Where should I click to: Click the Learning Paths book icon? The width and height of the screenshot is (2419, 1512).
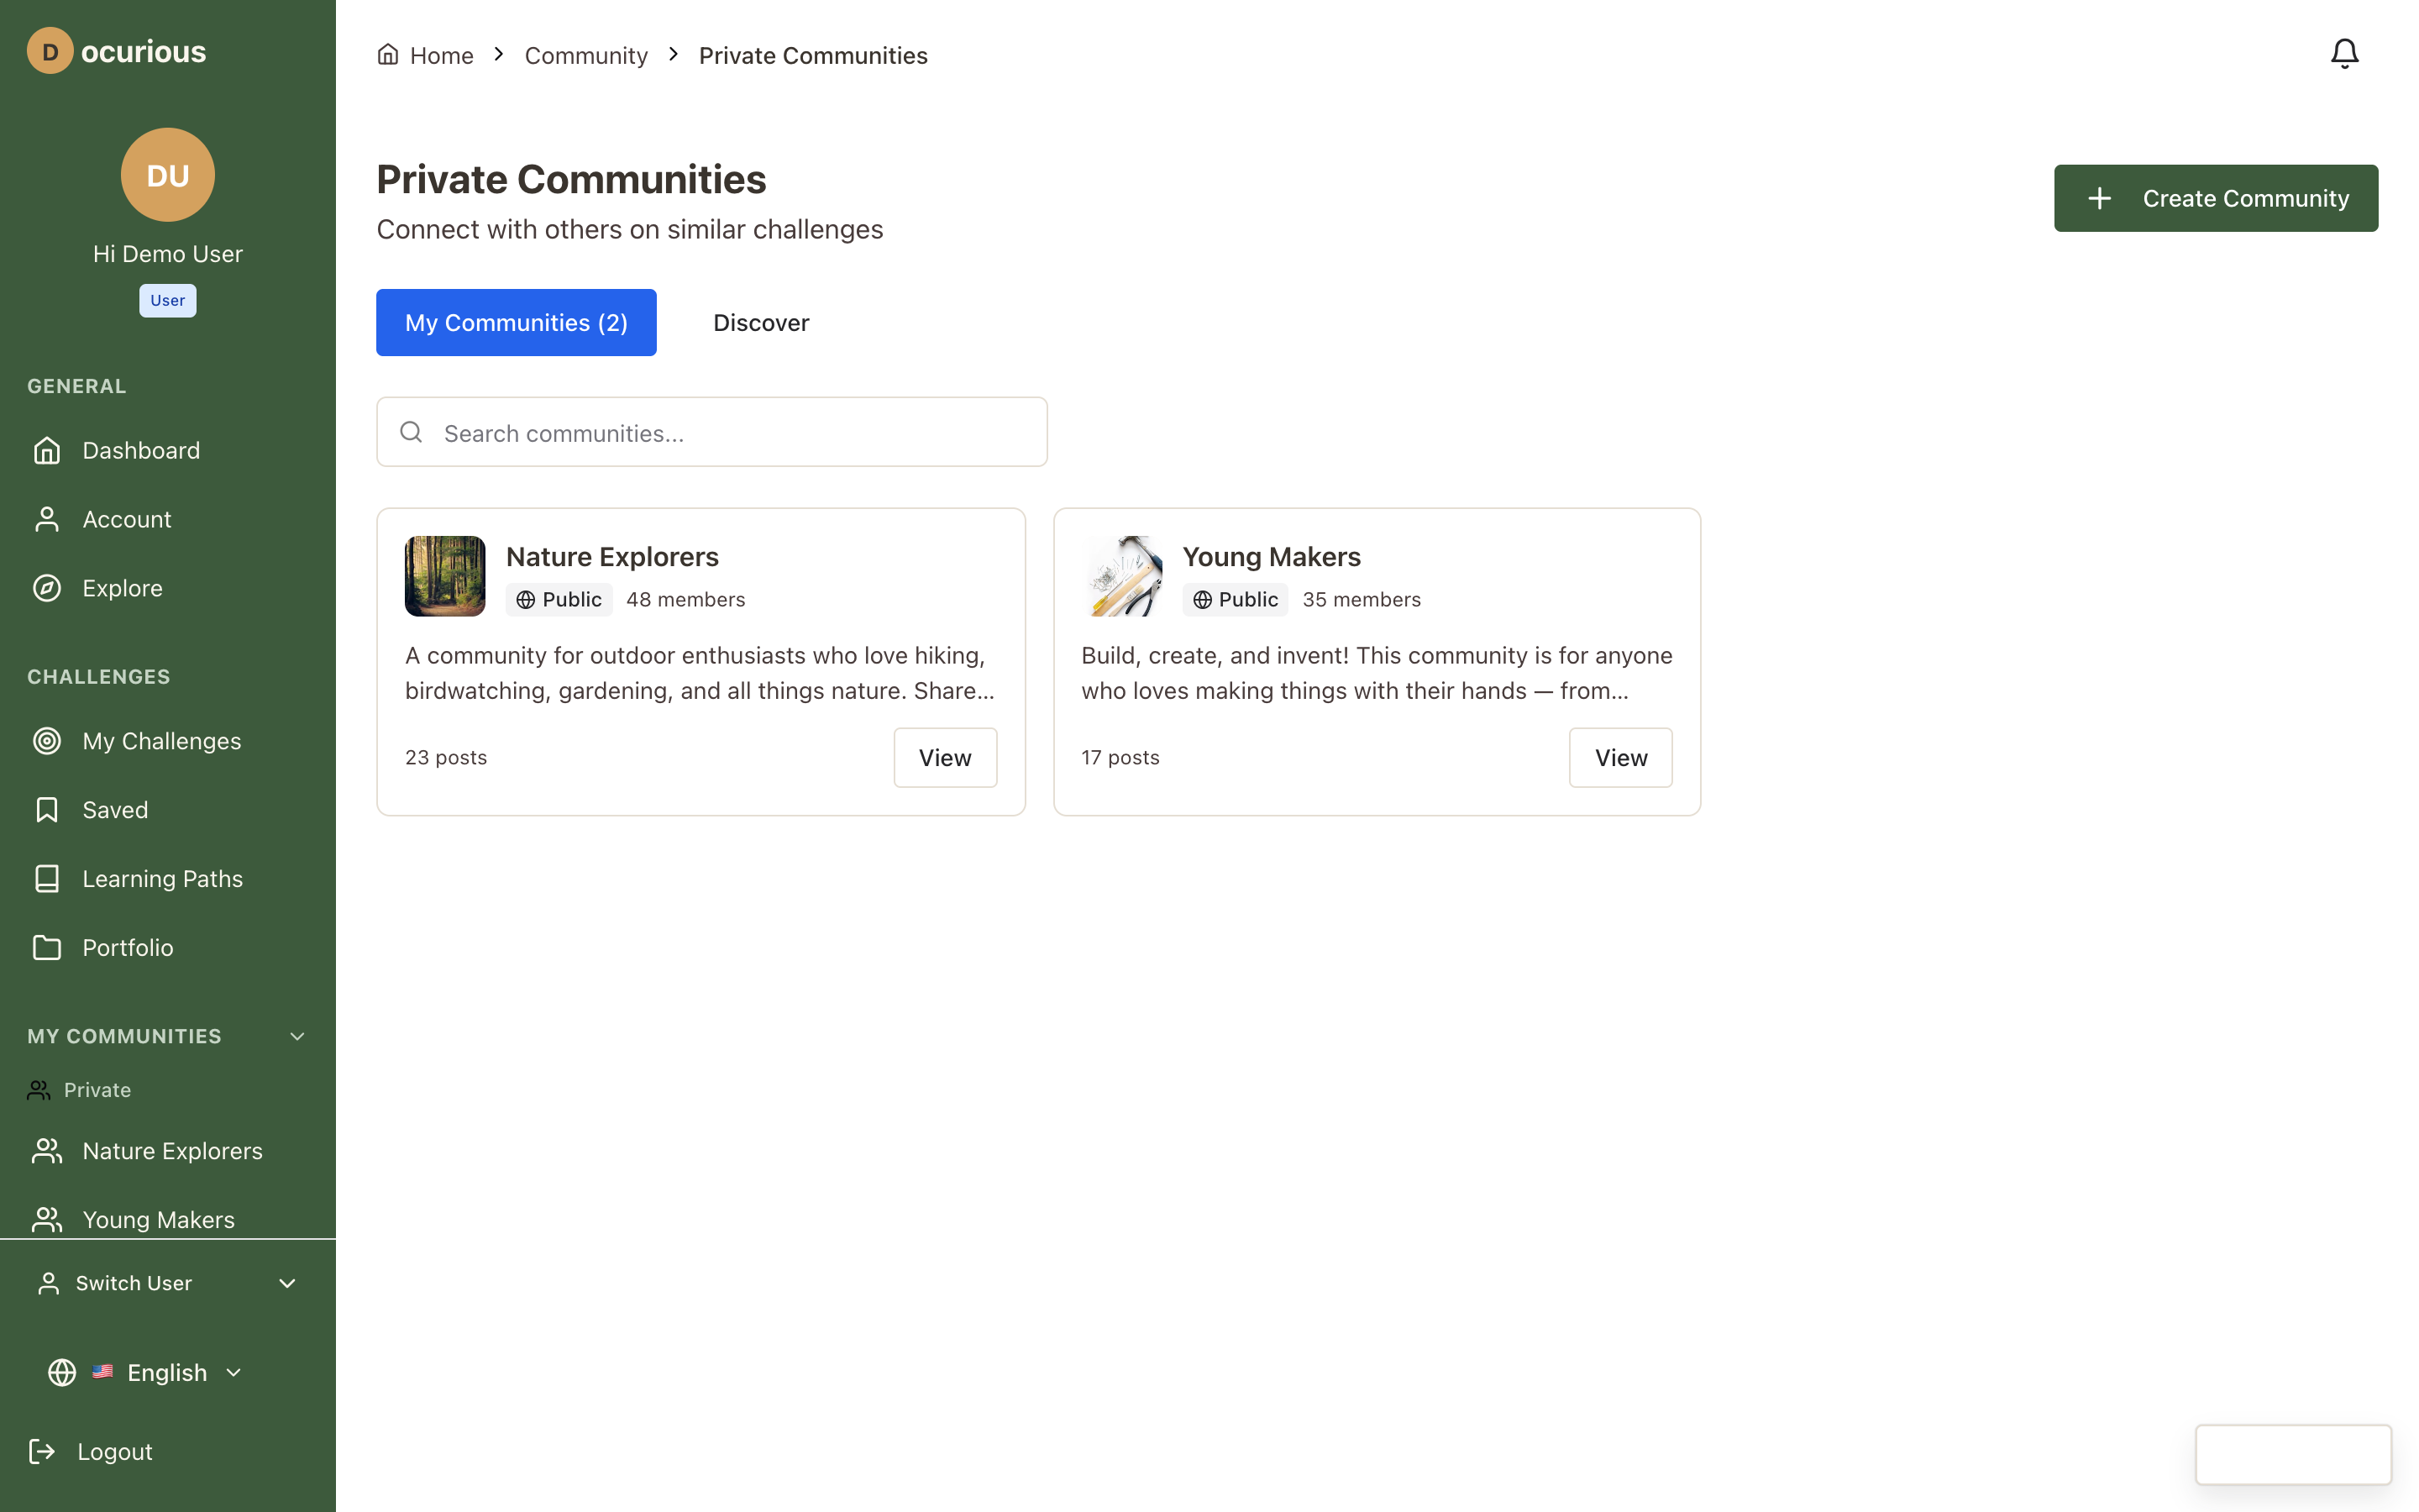tap(47, 878)
